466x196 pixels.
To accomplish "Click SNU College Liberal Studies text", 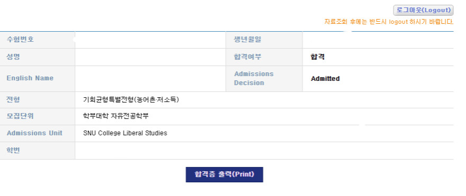I will (x=125, y=133).
